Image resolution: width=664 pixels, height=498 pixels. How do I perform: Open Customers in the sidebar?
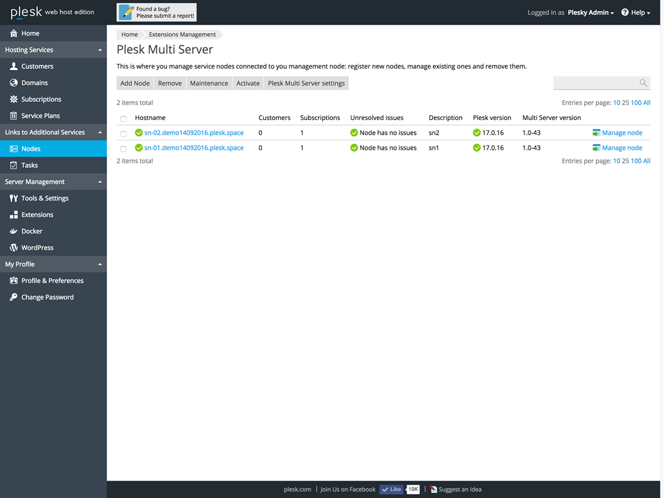click(37, 66)
